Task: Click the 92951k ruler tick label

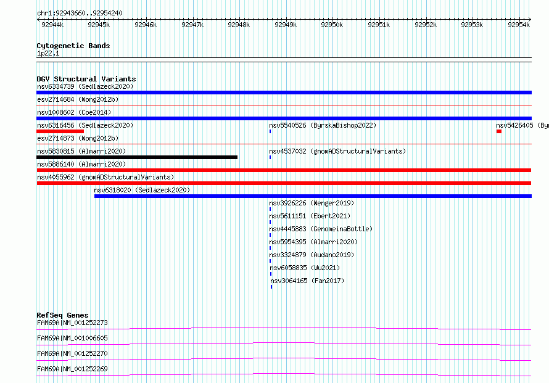Action: pyautogui.click(x=379, y=25)
